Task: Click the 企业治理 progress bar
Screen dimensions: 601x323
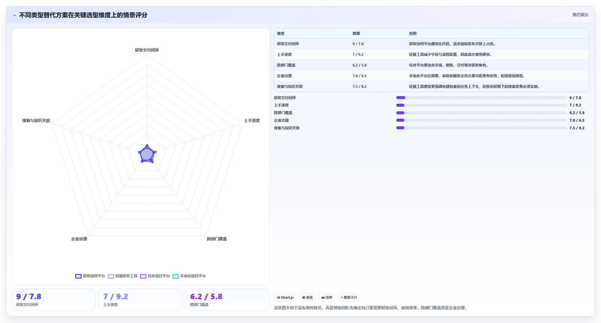Action: point(481,120)
